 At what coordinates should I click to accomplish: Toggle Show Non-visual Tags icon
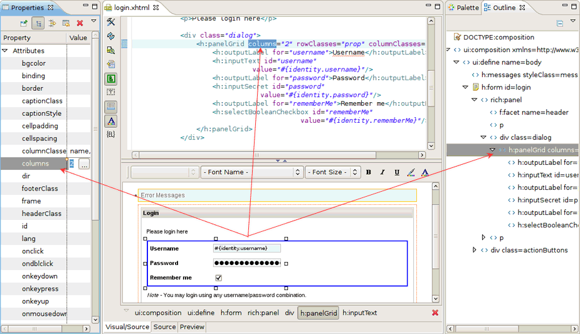(110, 92)
